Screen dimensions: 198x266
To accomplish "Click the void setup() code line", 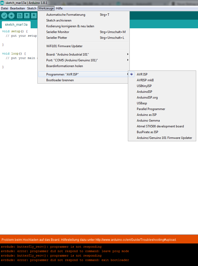I will (15, 31).
